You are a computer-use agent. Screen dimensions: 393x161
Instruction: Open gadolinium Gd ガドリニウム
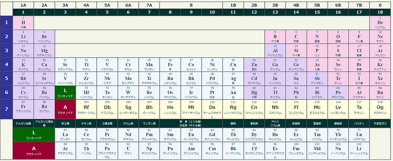tap(212, 135)
